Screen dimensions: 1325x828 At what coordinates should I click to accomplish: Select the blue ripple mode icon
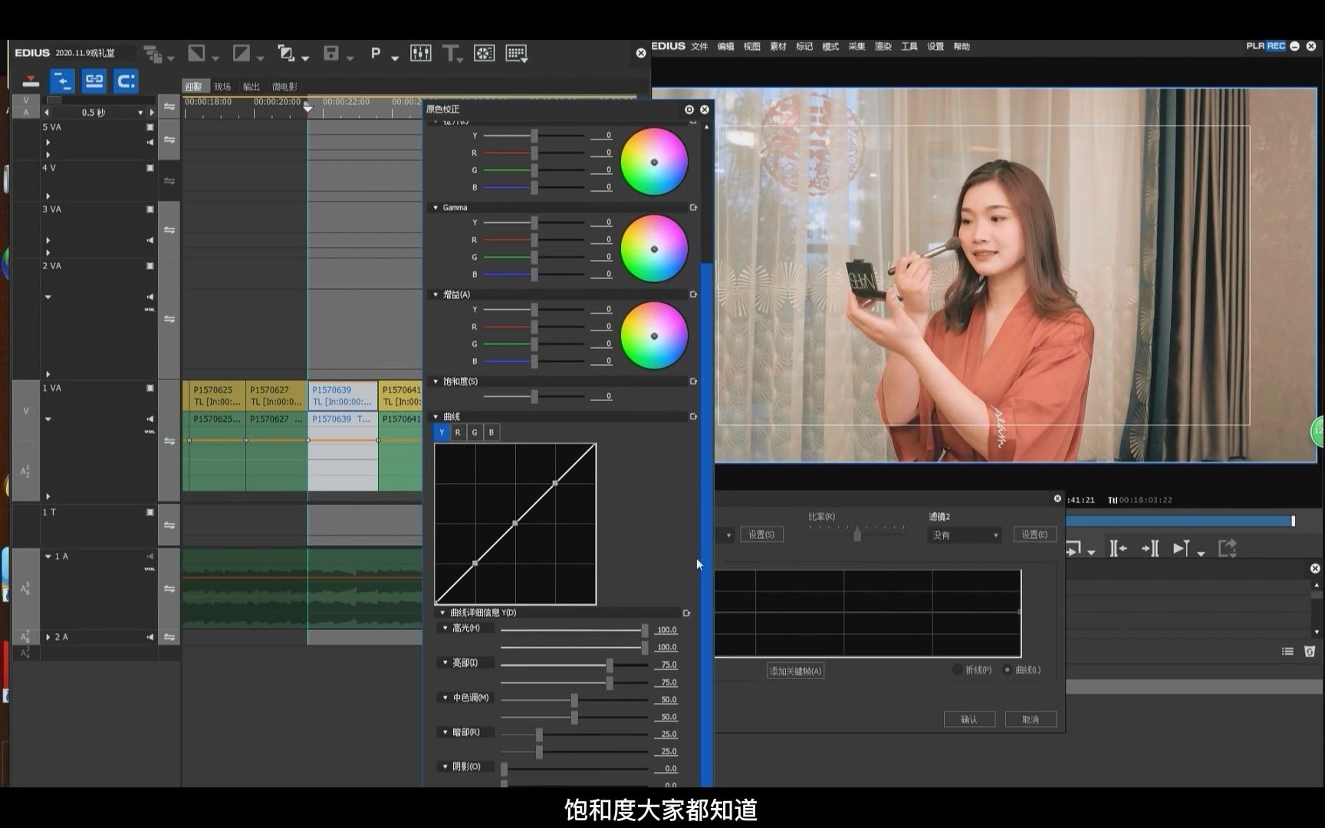pos(63,80)
